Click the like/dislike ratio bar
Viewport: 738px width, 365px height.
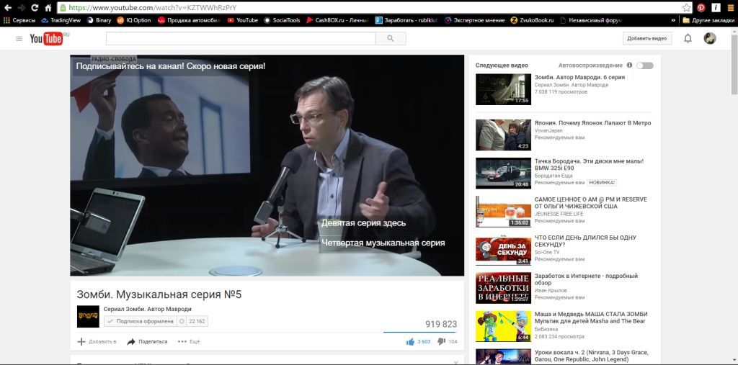[x=420, y=333]
